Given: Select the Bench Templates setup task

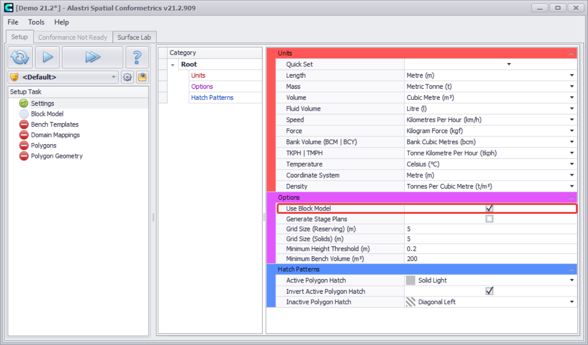Looking at the screenshot, I should 55,125.
